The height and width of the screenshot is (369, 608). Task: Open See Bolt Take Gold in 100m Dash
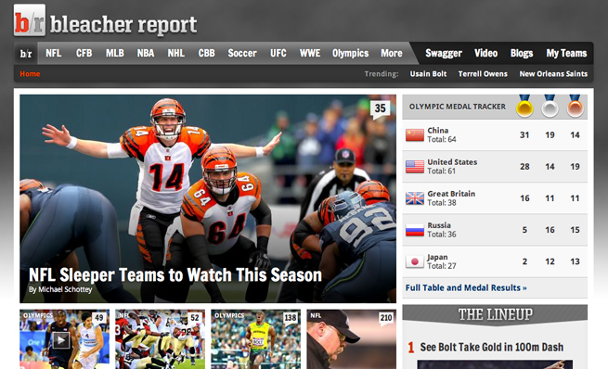(x=492, y=347)
